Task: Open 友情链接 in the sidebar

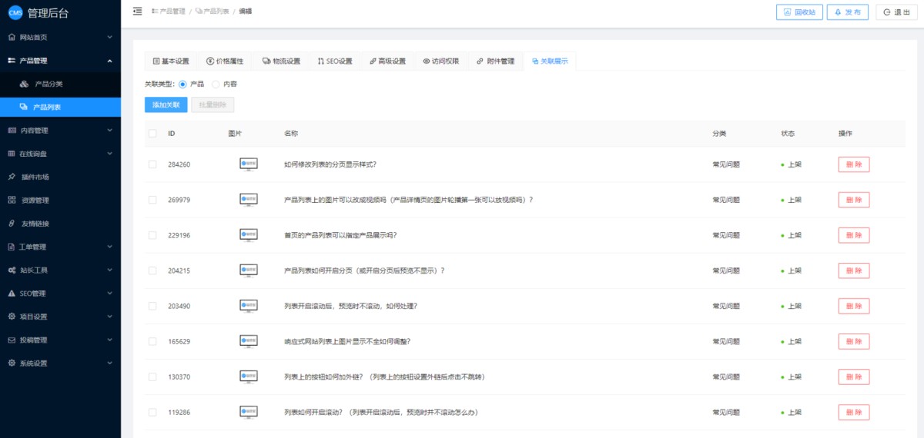Action: coord(35,224)
